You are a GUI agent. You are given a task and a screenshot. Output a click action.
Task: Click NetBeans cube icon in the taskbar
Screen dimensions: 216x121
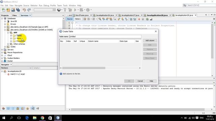click(58, 118)
